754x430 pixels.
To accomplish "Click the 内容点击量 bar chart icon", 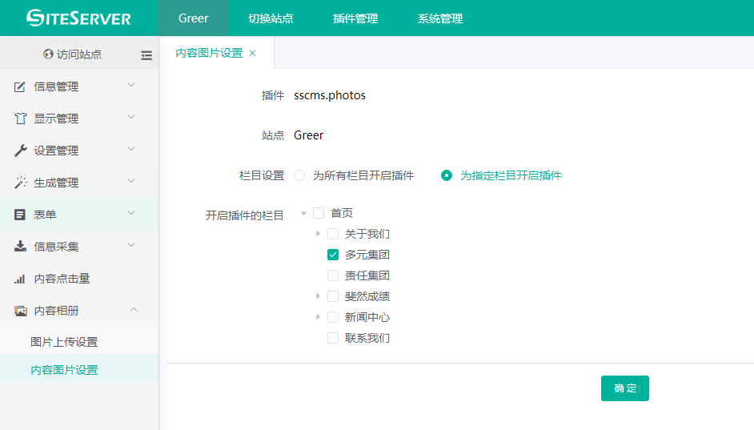I will point(21,279).
